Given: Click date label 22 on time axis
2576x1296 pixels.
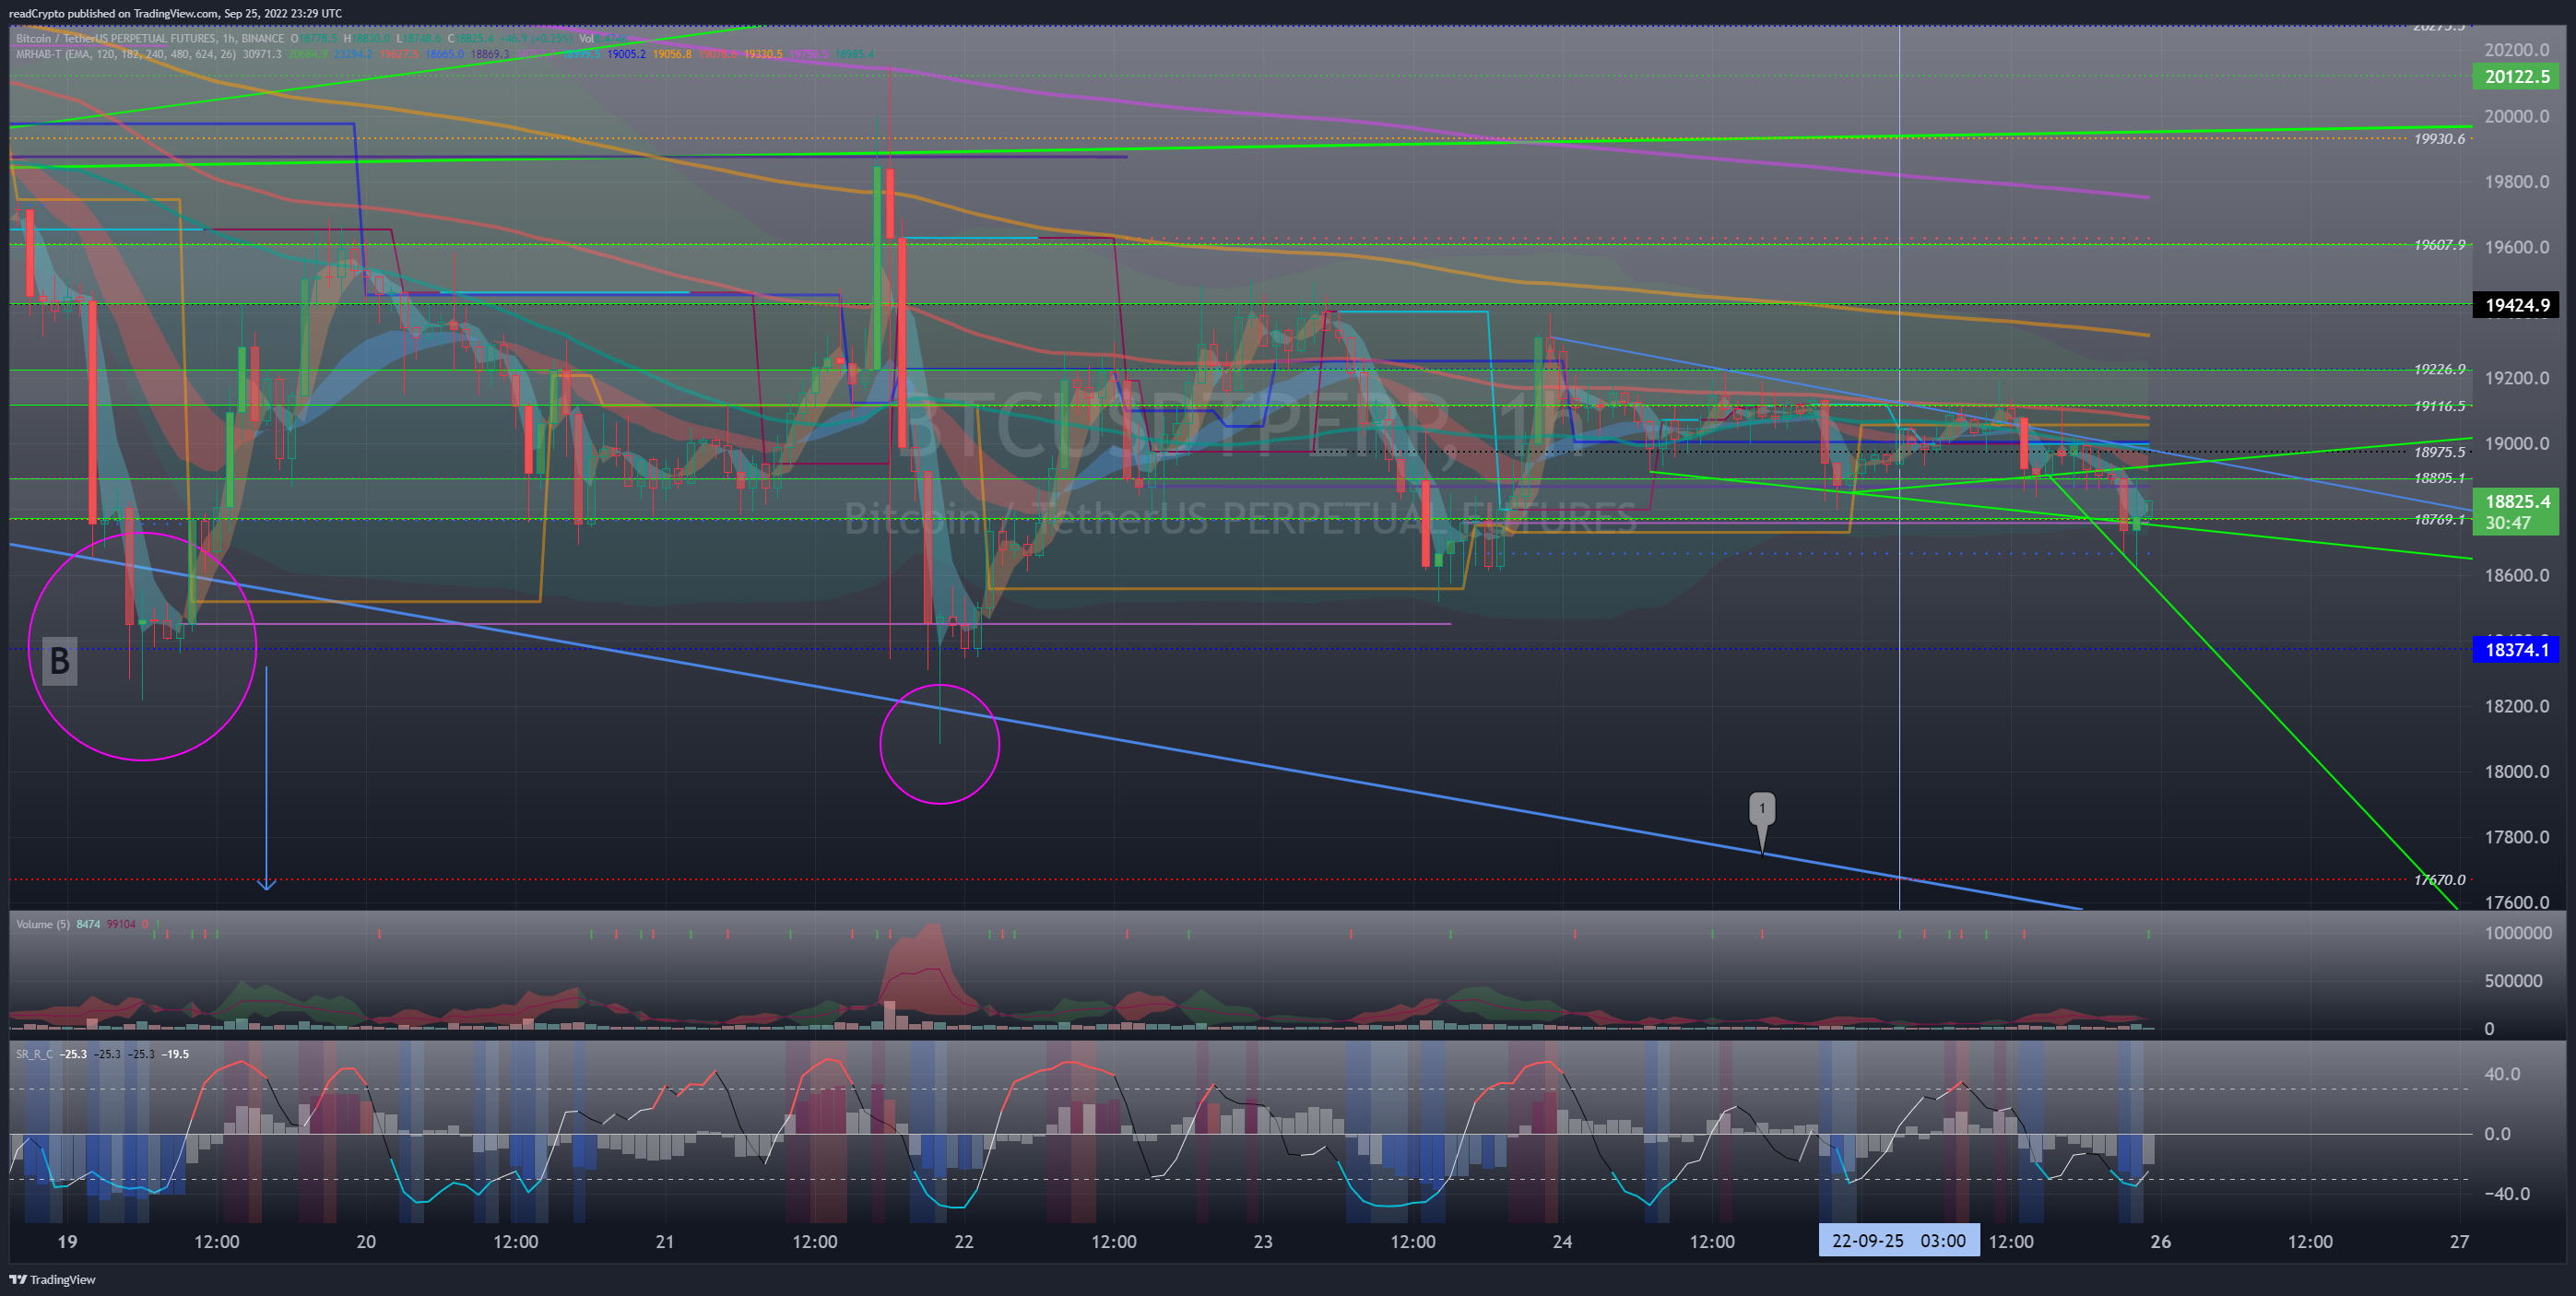Looking at the screenshot, I should point(964,1242).
